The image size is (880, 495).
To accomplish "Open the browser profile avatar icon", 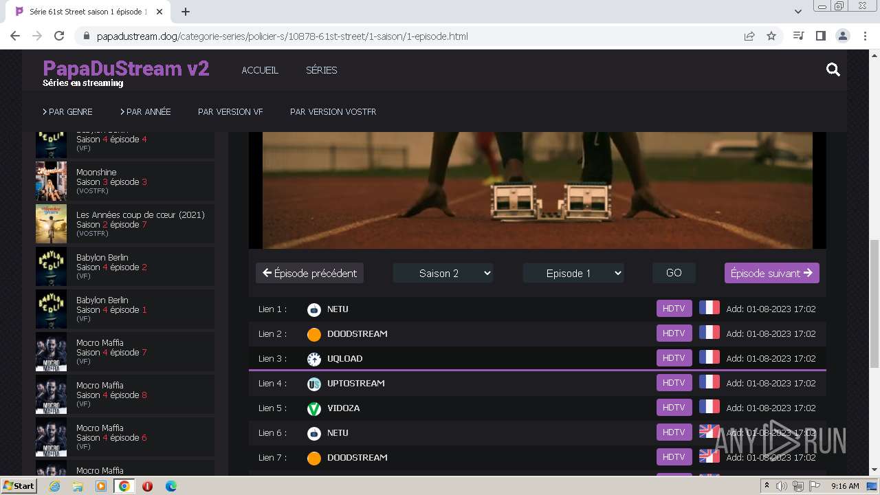I will point(842,36).
